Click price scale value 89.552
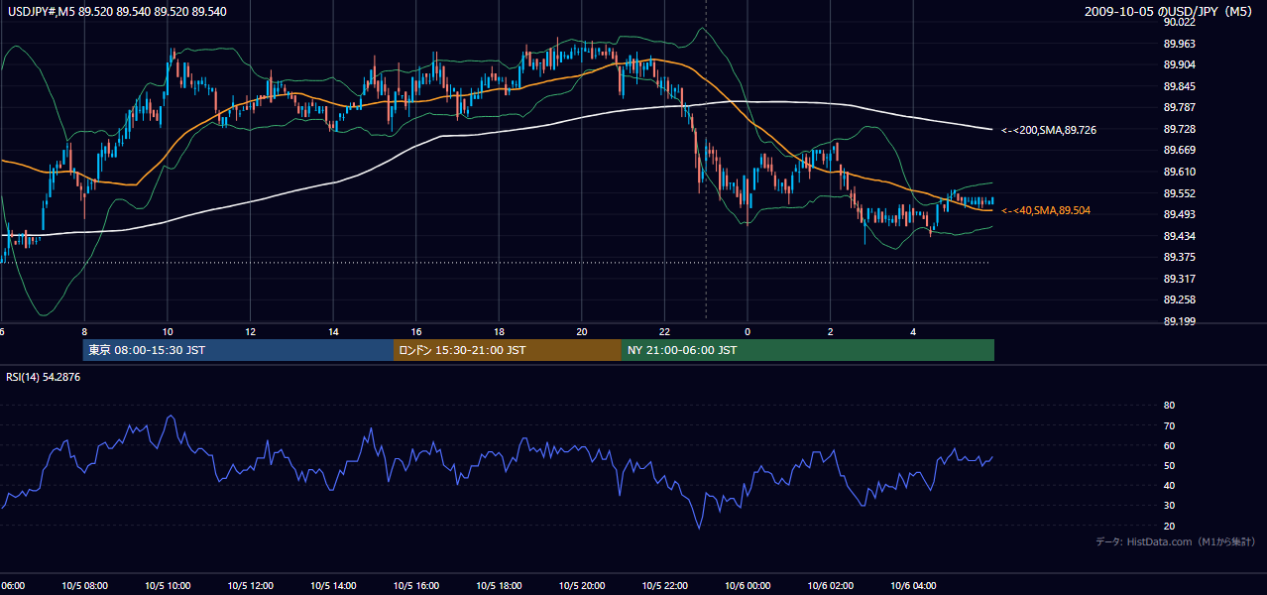Image resolution: width=1267 pixels, height=595 pixels. pos(1180,193)
